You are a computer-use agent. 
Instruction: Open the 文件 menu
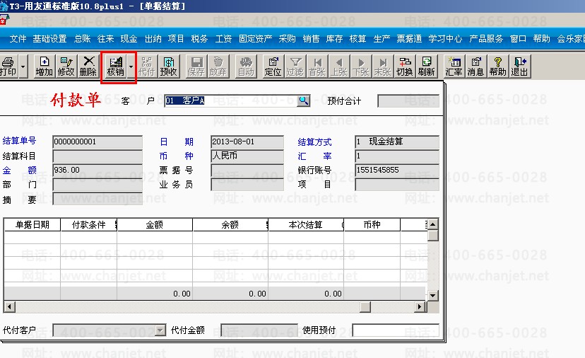[18, 38]
